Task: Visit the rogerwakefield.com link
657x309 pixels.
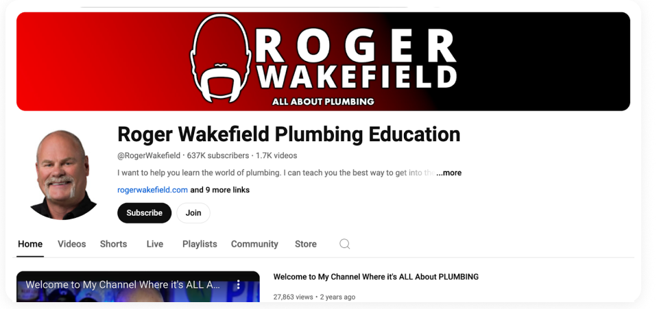Action: tap(152, 190)
